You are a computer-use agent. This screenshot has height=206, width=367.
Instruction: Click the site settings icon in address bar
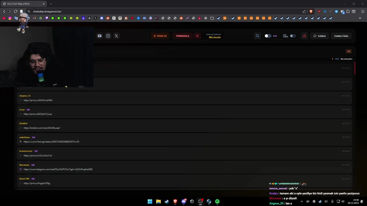pyautogui.click(x=29, y=11)
